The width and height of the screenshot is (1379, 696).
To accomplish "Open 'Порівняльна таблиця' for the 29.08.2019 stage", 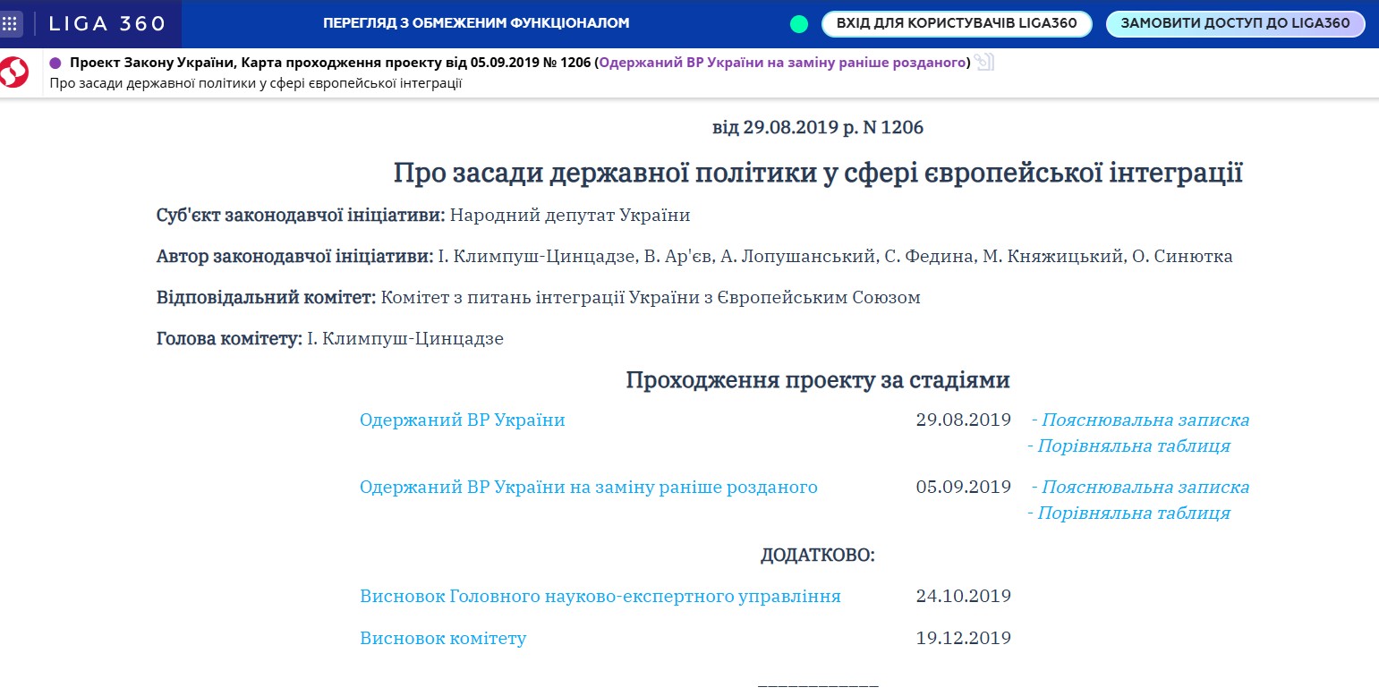I will [x=1133, y=446].
